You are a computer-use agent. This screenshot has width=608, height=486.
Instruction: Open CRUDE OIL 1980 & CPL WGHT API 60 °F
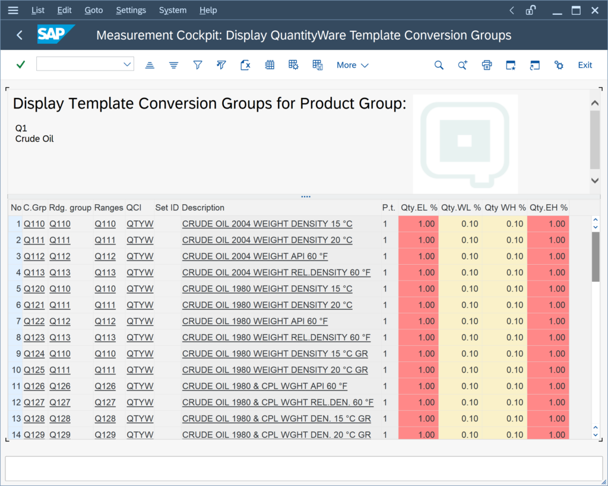click(264, 386)
